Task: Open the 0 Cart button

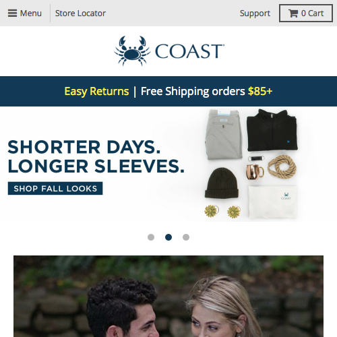Action: [306, 13]
